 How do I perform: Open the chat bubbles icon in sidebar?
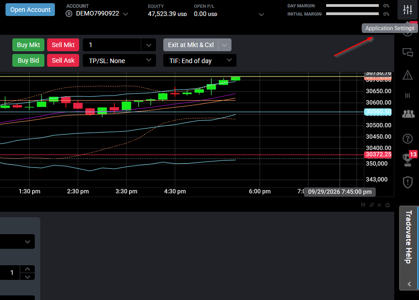[x=408, y=52]
